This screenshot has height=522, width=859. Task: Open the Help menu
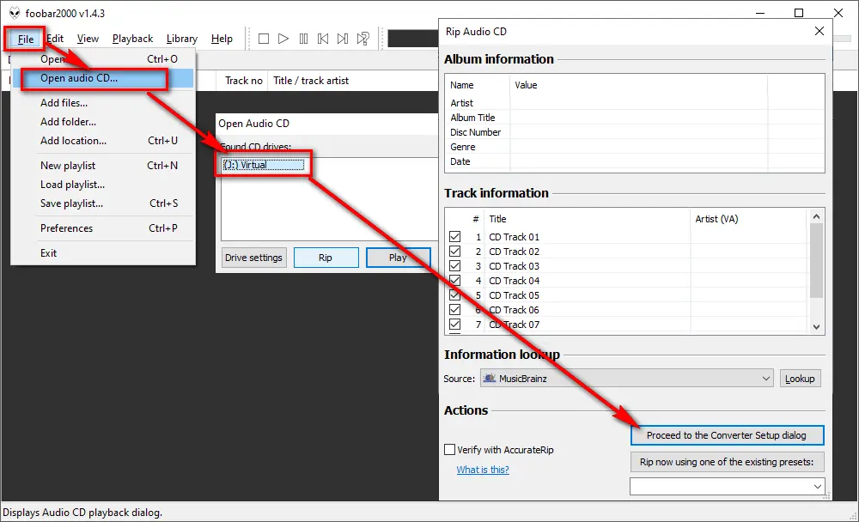[x=222, y=39]
